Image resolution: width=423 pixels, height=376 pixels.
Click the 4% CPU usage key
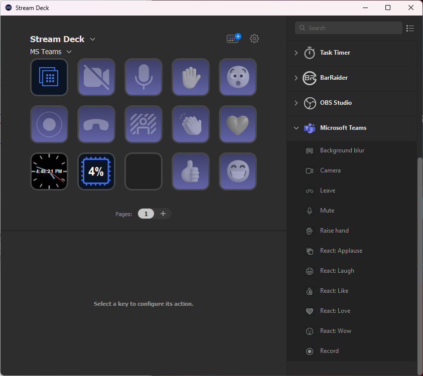click(x=96, y=171)
